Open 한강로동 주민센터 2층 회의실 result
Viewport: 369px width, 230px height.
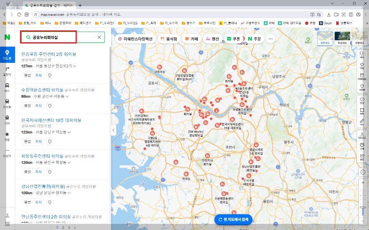48,54
